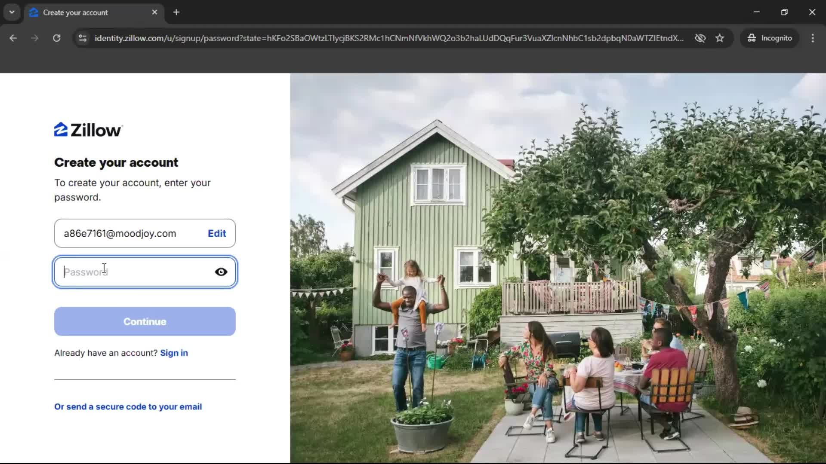Click the forward navigation arrow

[x=34, y=38]
